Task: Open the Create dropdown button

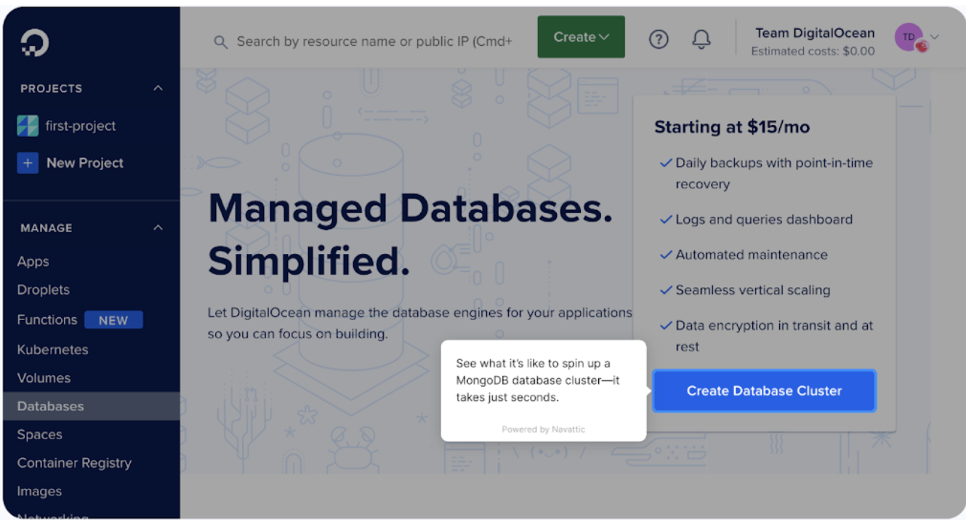Action: pyautogui.click(x=581, y=37)
